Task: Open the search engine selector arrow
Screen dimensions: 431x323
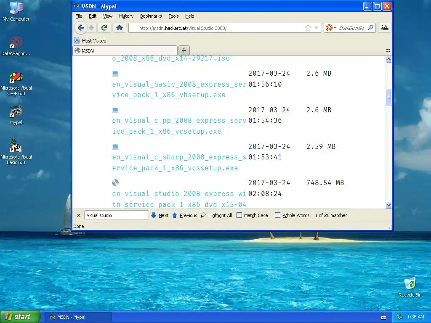Action: (x=335, y=28)
